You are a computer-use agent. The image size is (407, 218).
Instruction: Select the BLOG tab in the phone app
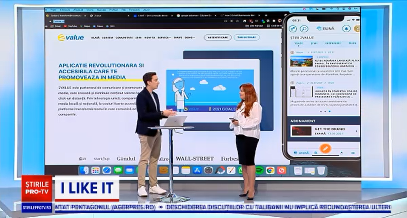coord(352,43)
